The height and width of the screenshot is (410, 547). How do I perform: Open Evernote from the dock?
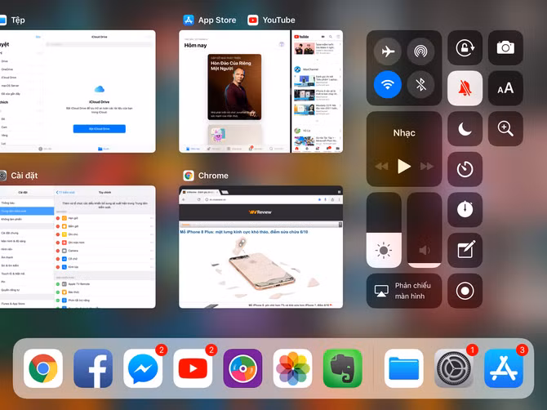point(343,368)
